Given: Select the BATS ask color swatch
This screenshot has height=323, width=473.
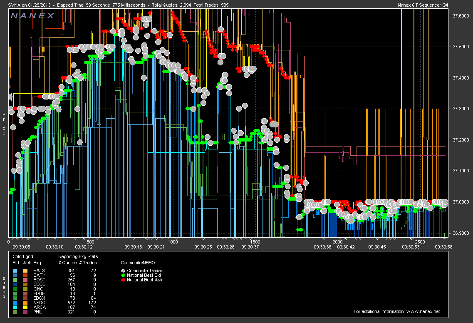Looking at the screenshot, I should coord(25,271).
